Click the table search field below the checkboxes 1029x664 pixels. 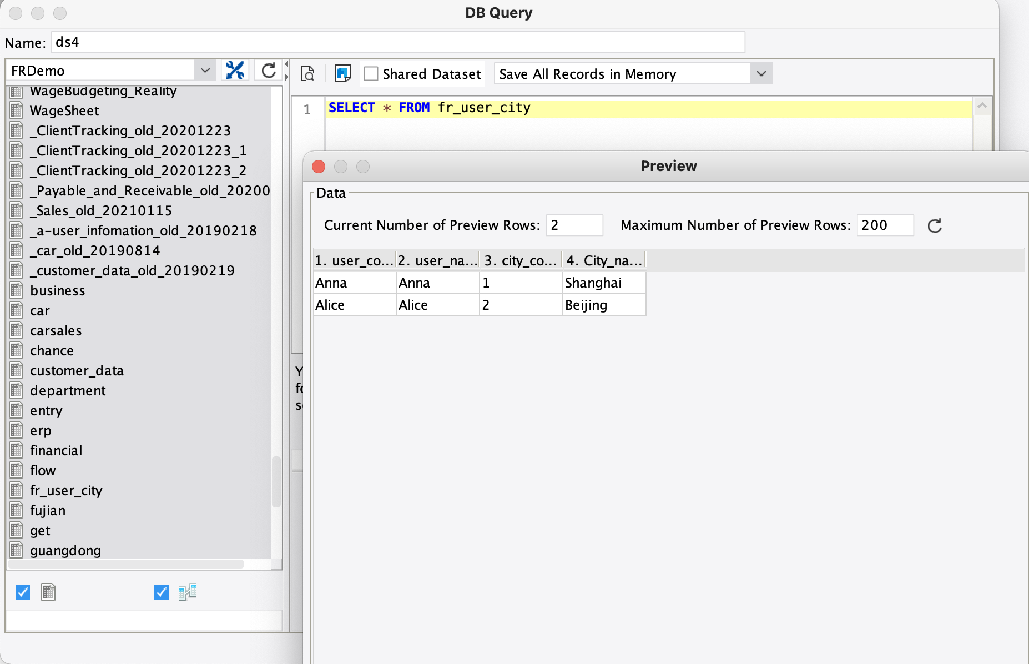(144, 621)
